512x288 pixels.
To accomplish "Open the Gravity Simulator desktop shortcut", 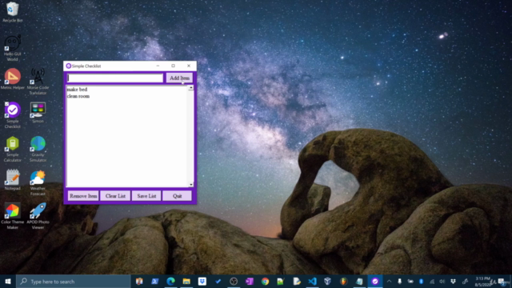I will (38, 149).
